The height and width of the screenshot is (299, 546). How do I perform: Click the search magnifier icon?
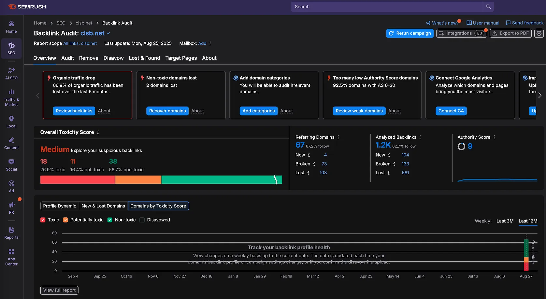point(488,7)
